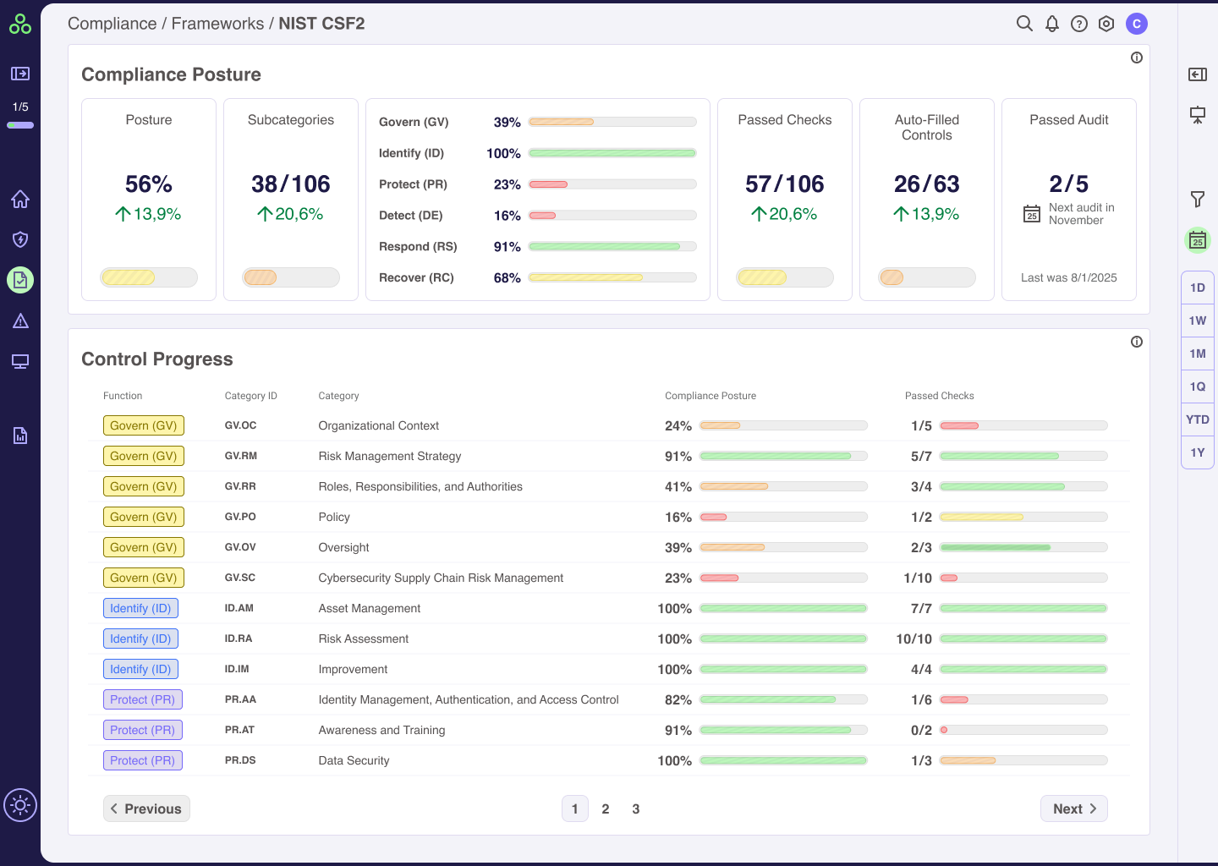Go to Frameworks in the breadcrumb
The height and width of the screenshot is (866, 1218).
217,24
